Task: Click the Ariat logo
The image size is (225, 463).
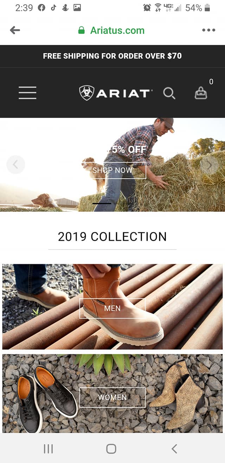Action: coord(116,93)
